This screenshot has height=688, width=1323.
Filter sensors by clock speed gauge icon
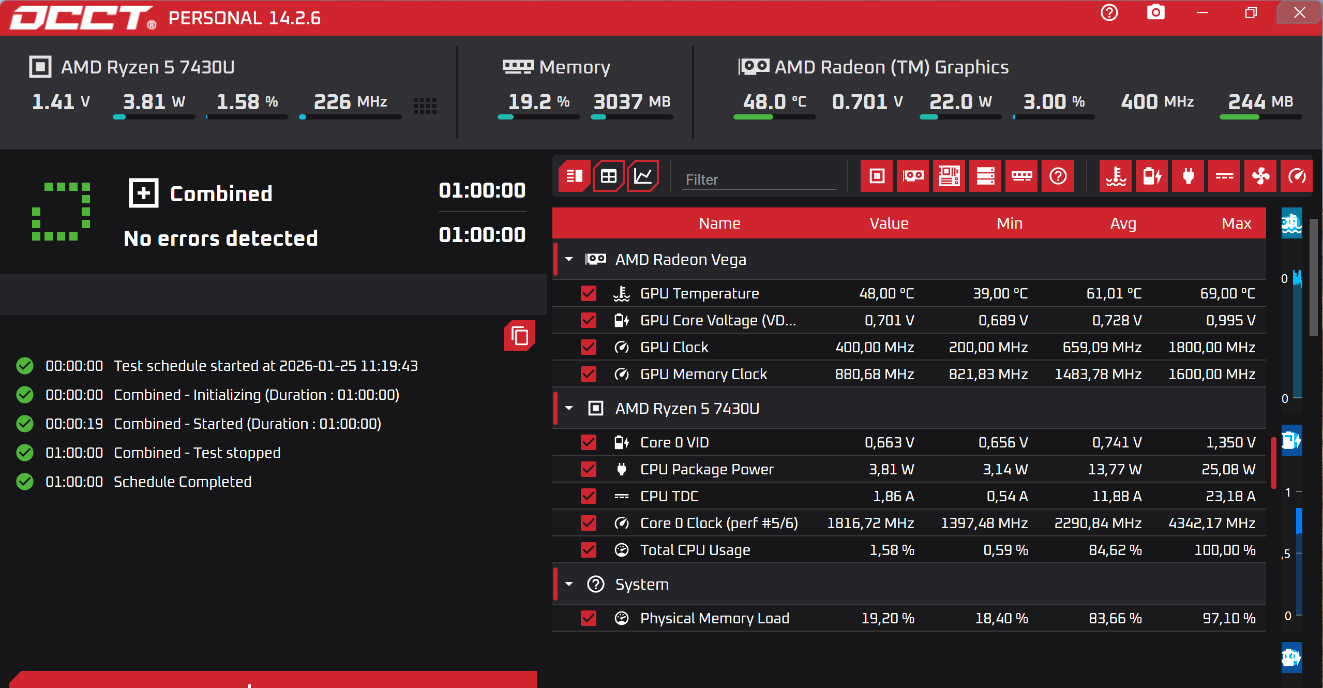click(1297, 176)
